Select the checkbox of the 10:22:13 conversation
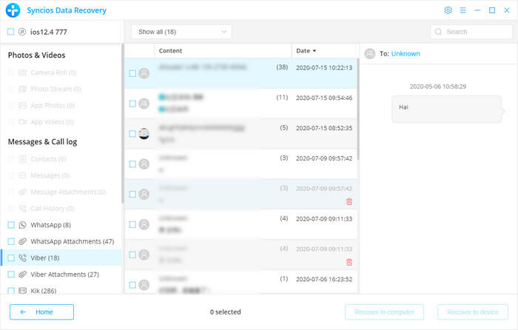Viewport: 518px width, 330px height. 132,73
